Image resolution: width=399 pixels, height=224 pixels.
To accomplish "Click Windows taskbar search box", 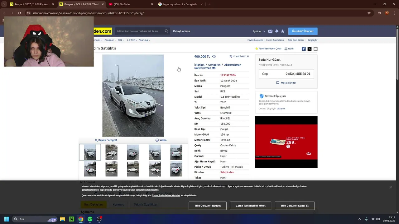I will [35, 219].
